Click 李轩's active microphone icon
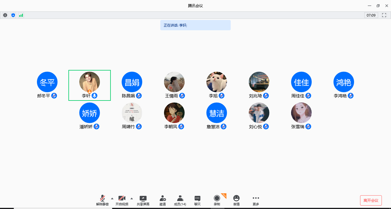 click(x=94, y=96)
